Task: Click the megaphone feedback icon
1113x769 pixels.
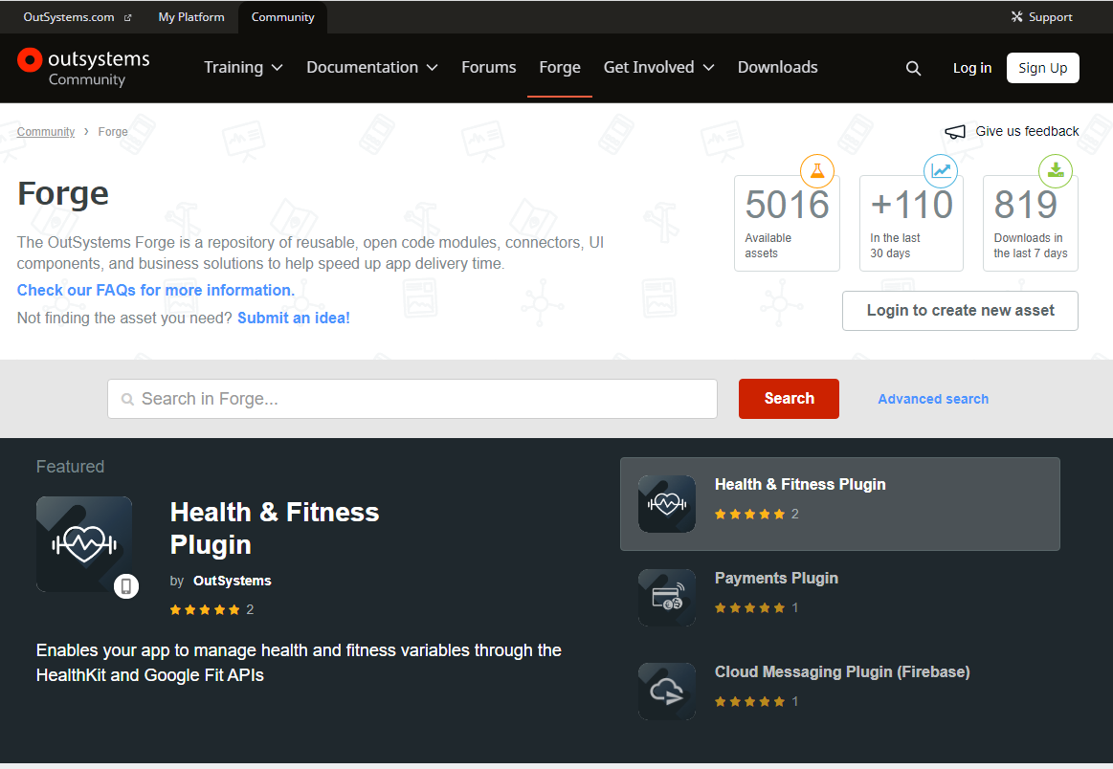Action: point(955,132)
